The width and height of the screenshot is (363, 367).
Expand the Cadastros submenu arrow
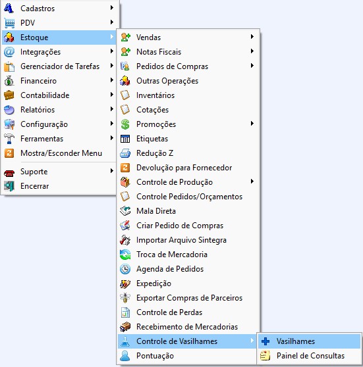point(112,8)
